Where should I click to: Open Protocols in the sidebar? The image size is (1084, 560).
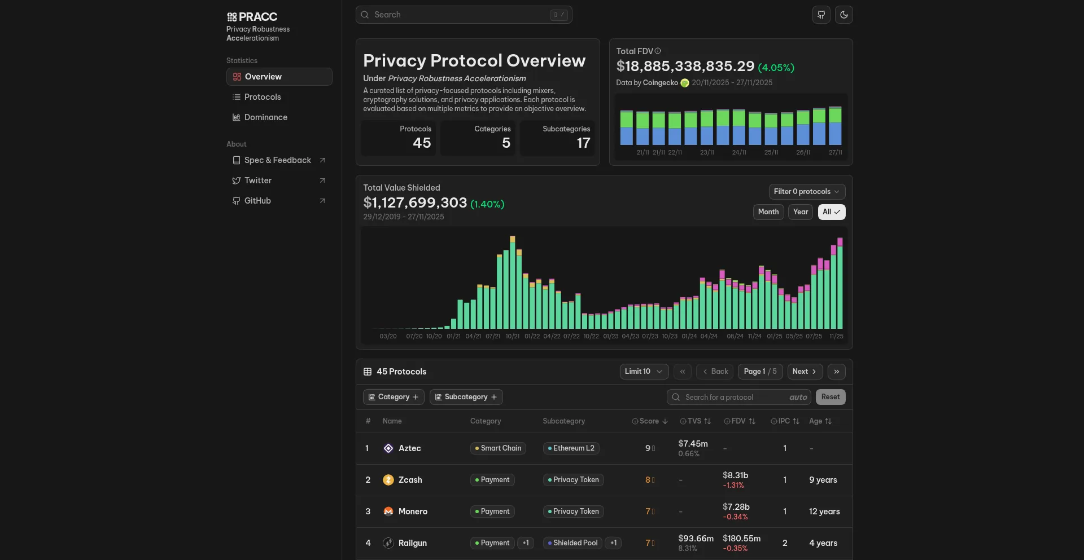(263, 97)
